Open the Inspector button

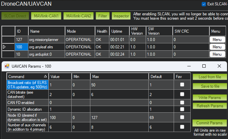121,16
